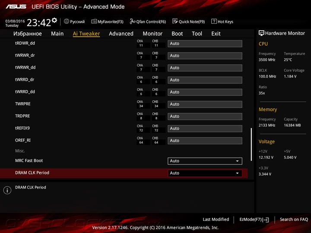This screenshot has width=311, height=233.
Task: Click the vertical scrollbar thumb
Action: coord(251,144)
